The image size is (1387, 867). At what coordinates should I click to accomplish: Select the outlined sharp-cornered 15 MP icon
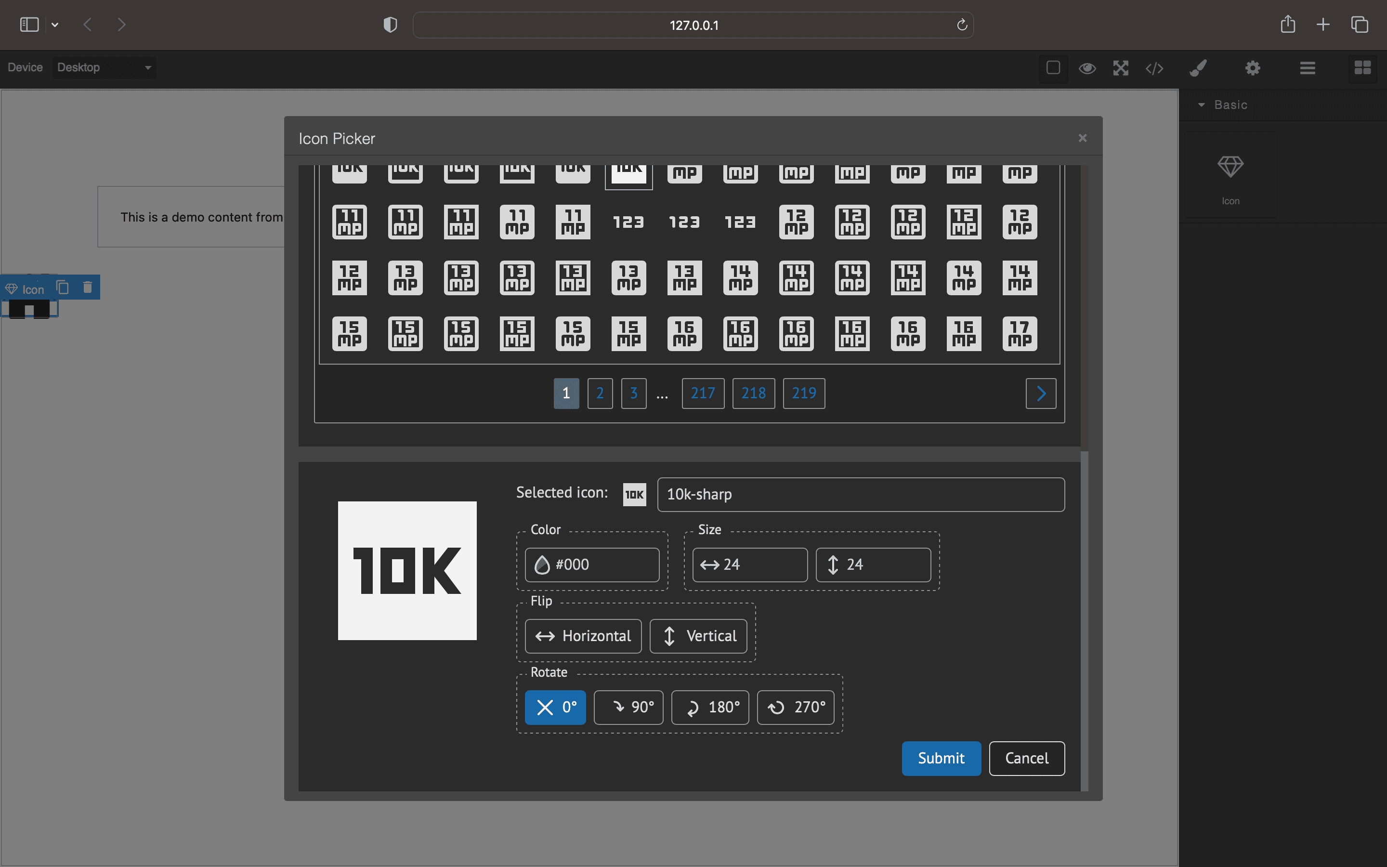click(517, 334)
